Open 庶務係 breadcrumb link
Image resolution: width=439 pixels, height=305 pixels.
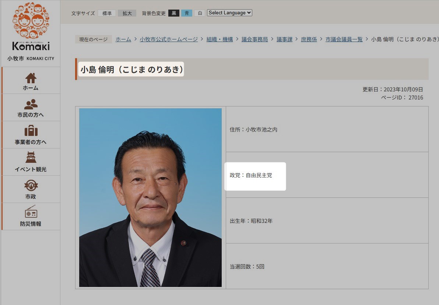click(x=309, y=39)
